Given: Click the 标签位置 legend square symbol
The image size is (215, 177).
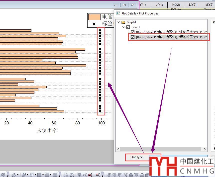Looking at the screenshot, I should point(94,24).
